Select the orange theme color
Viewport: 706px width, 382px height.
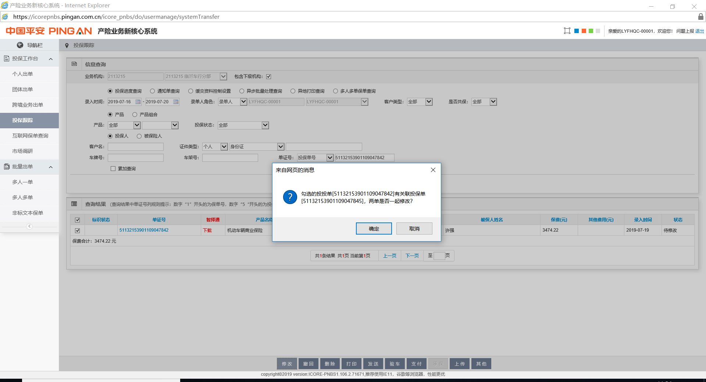[584, 31]
